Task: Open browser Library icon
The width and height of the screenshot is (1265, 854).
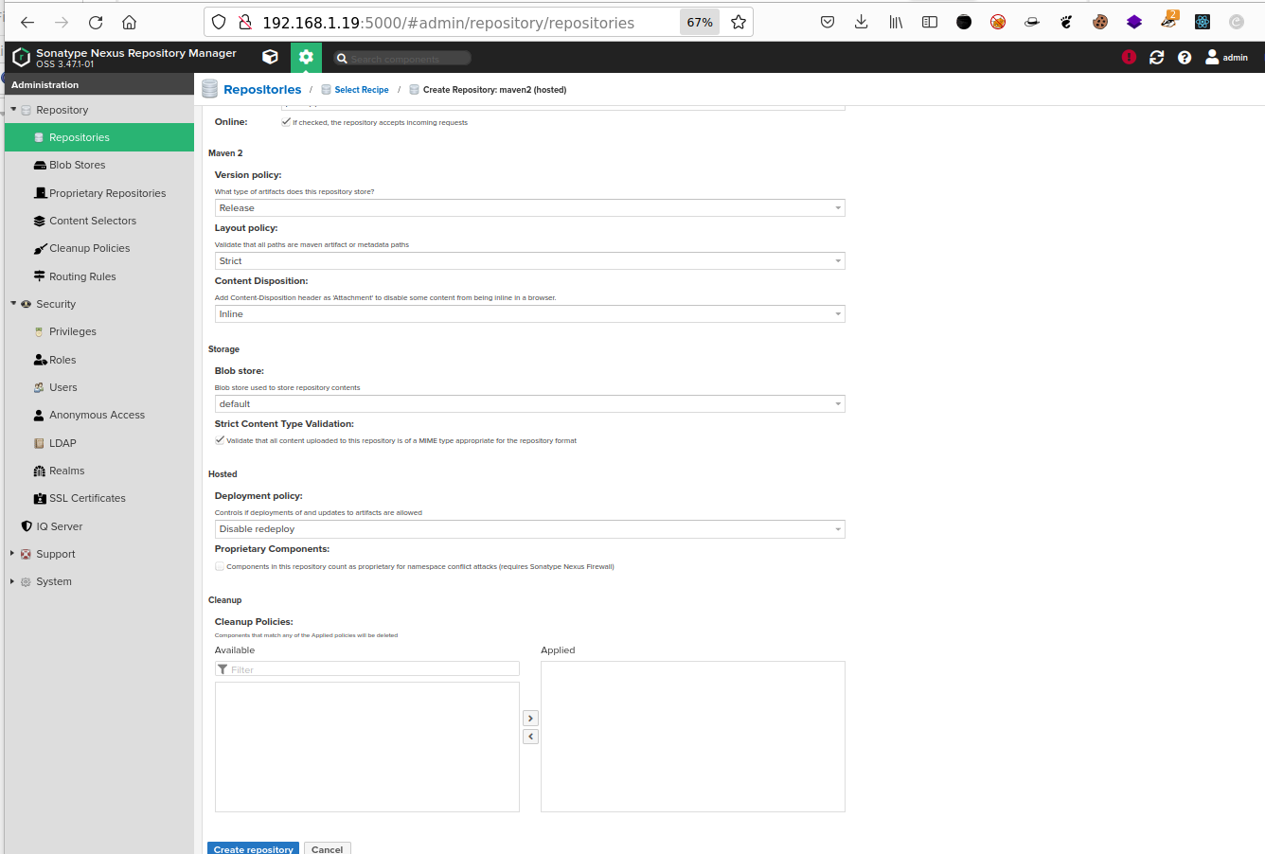Action: (x=896, y=22)
